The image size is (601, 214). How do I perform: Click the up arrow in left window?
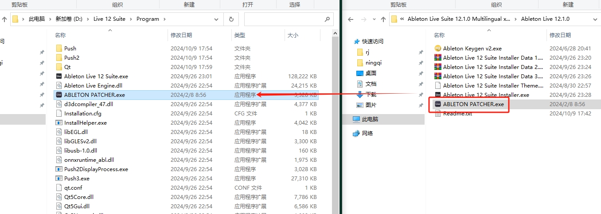(x=4, y=19)
